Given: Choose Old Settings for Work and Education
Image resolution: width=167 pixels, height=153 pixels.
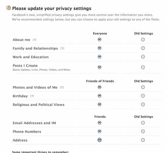Looking at the screenshot, I should [x=143, y=57].
